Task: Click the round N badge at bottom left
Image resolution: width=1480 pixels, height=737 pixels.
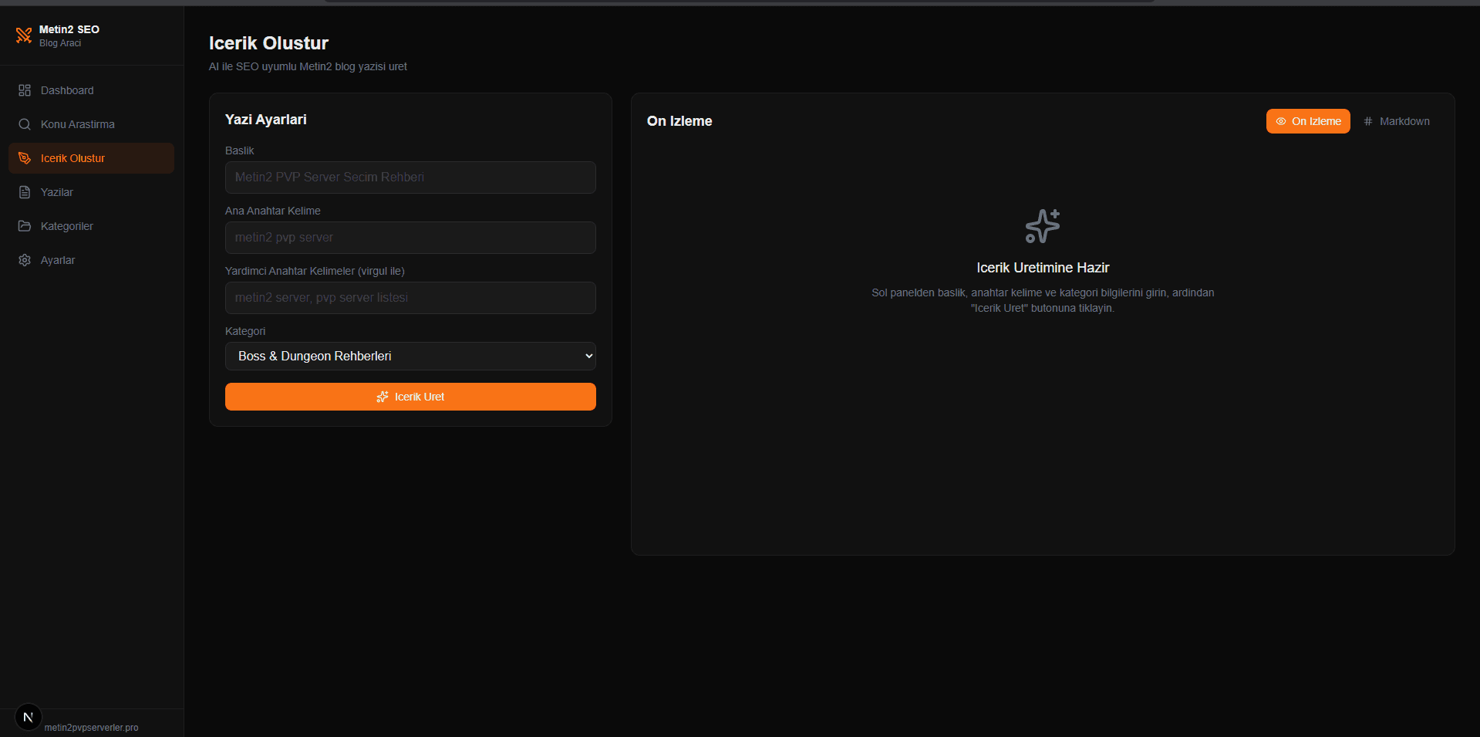Action: (29, 717)
